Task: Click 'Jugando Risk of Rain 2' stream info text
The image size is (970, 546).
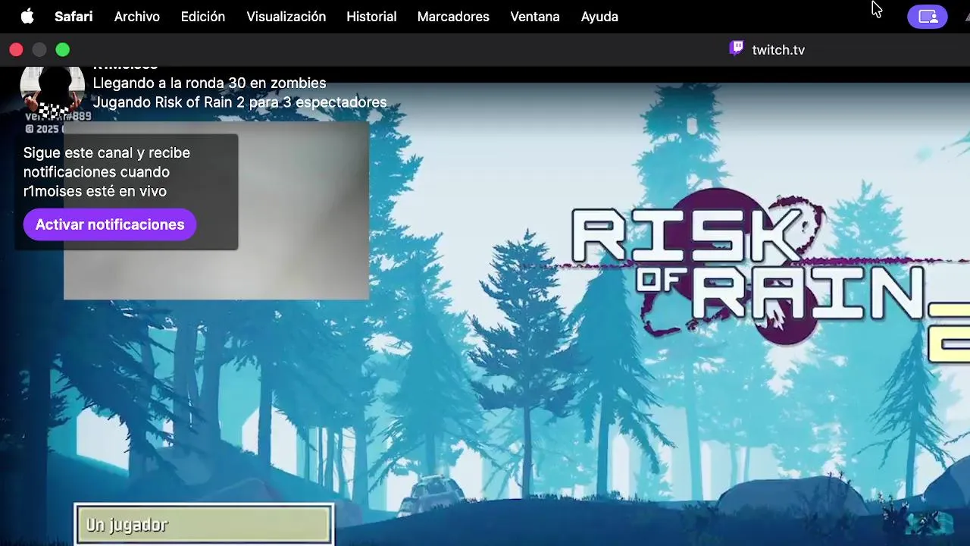Action: click(x=239, y=102)
